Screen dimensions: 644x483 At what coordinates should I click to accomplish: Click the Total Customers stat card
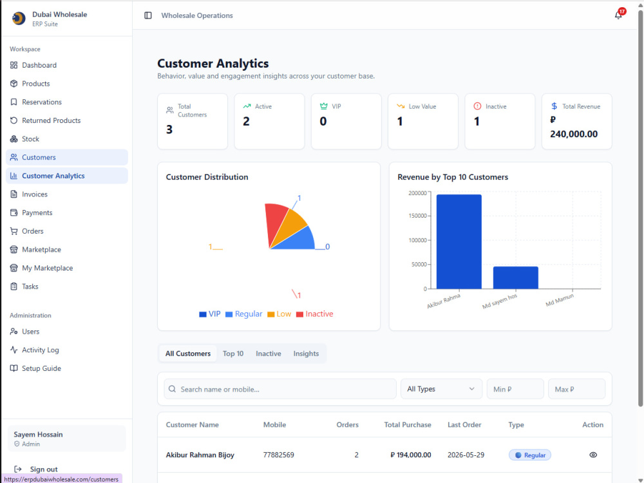[192, 121]
